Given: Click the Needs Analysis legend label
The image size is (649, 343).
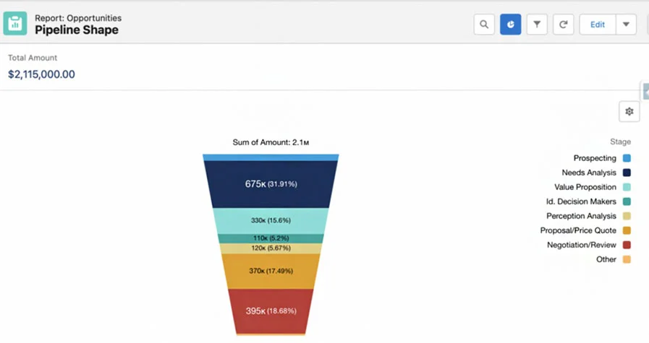Looking at the screenshot, I should 589,173.
